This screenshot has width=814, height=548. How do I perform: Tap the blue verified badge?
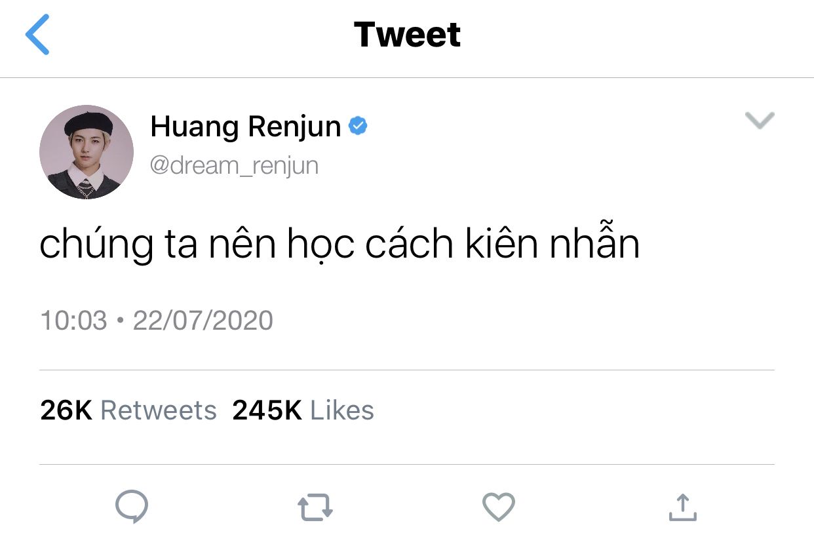[x=358, y=126]
